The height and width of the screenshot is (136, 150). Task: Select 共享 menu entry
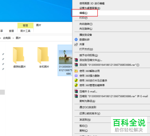[x=82, y=44]
